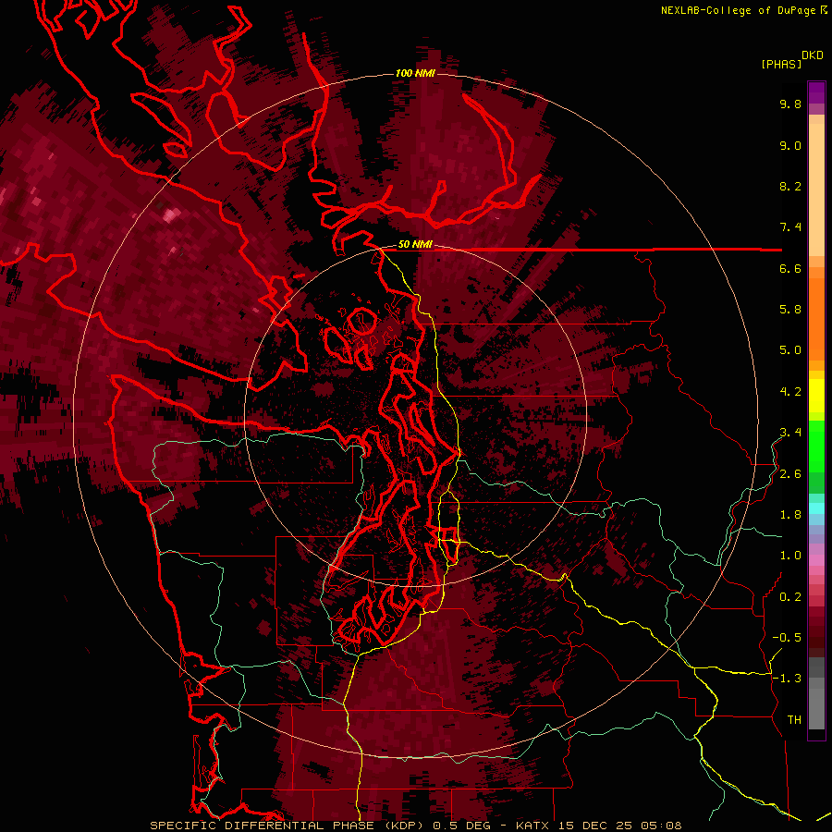Click the 9.0 legend value
Image resolution: width=832 pixels, height=832 pixels.
pos(790,145)
